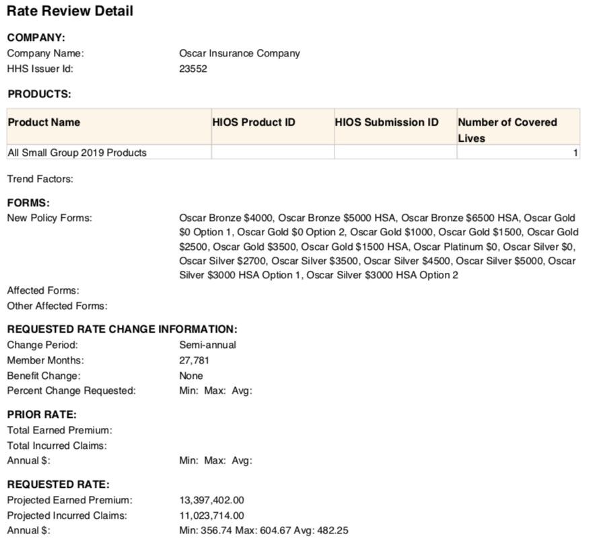
Task: Select the Oscar Insurance Company name text
Action: pos(239,53)
